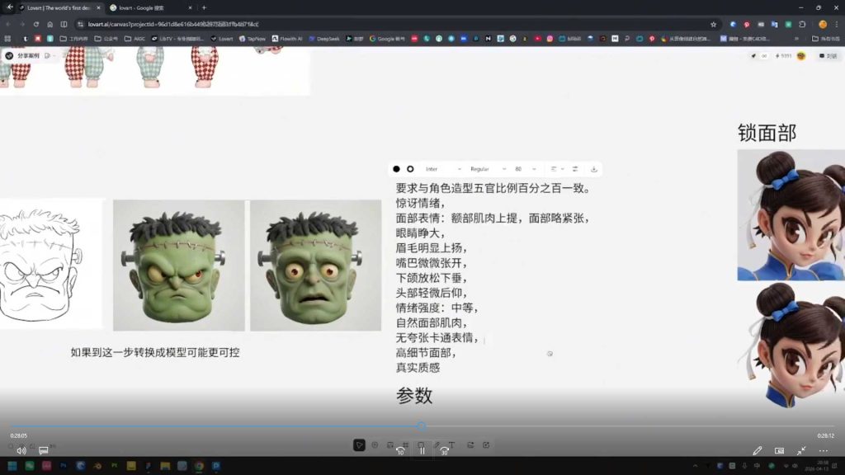This screenshot has height=475, width=845.
Task: Select the Lovart text tool
Action: (x=451, y=444)
